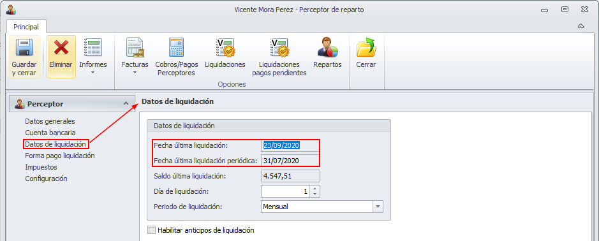This screenshot has width=599, height=241.
Task: Decrease Día de liquidación with down arrow
Action: point(314,194)
